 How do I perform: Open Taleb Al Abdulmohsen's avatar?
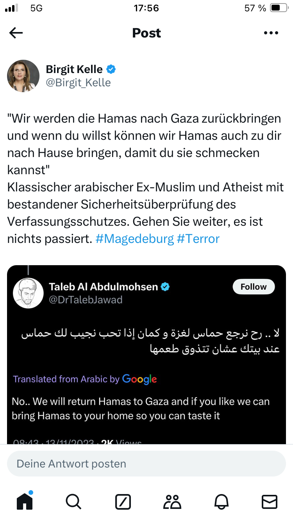28,293
